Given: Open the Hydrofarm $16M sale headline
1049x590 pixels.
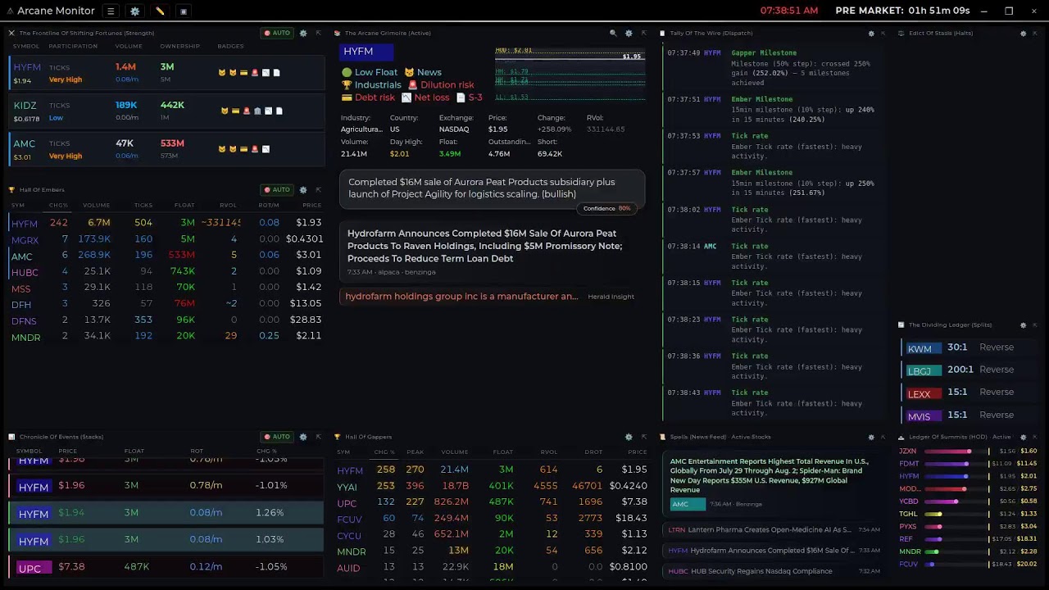Looking at the screenshot, I should [x=492, y=252].
